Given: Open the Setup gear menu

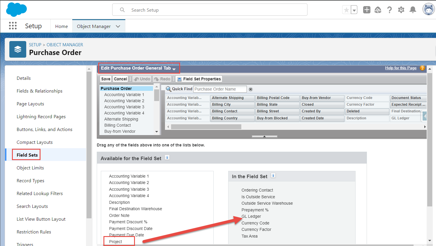Looking at the screenshot, I should [x=401, y=10].
